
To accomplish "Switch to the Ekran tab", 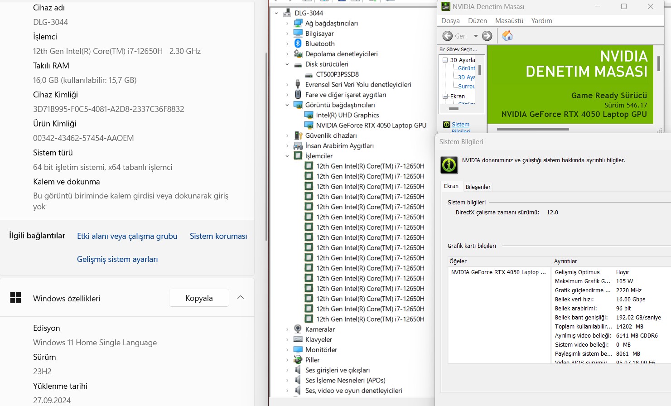I will tap(451, 186).
